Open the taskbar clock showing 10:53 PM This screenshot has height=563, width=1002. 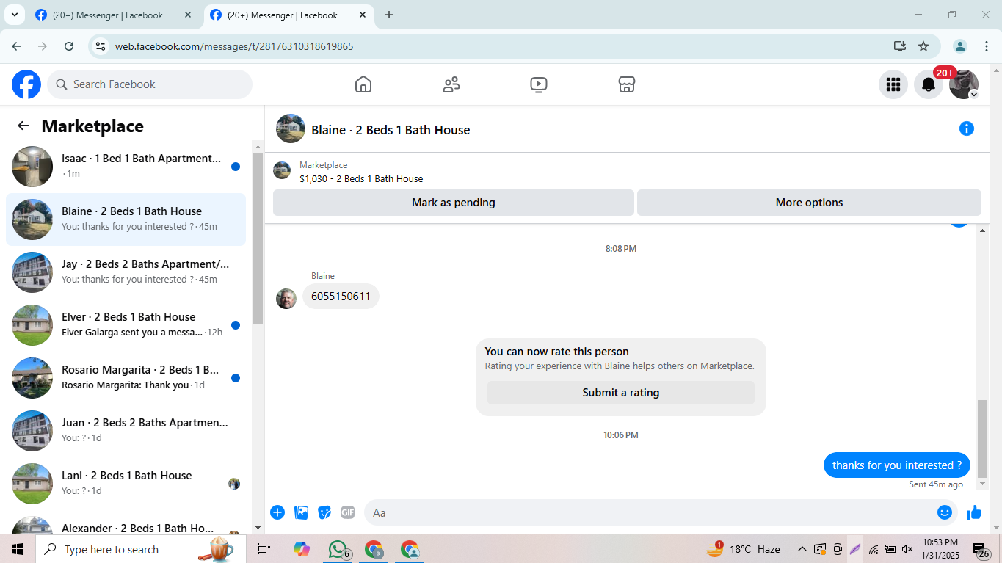[941, 549]
